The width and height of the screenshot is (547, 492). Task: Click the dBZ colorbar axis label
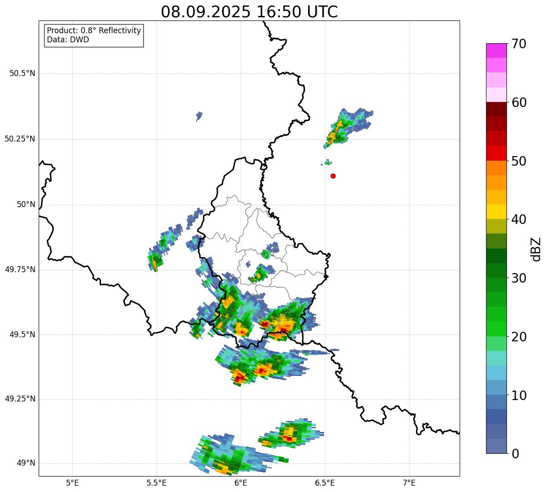click(536, 249)
